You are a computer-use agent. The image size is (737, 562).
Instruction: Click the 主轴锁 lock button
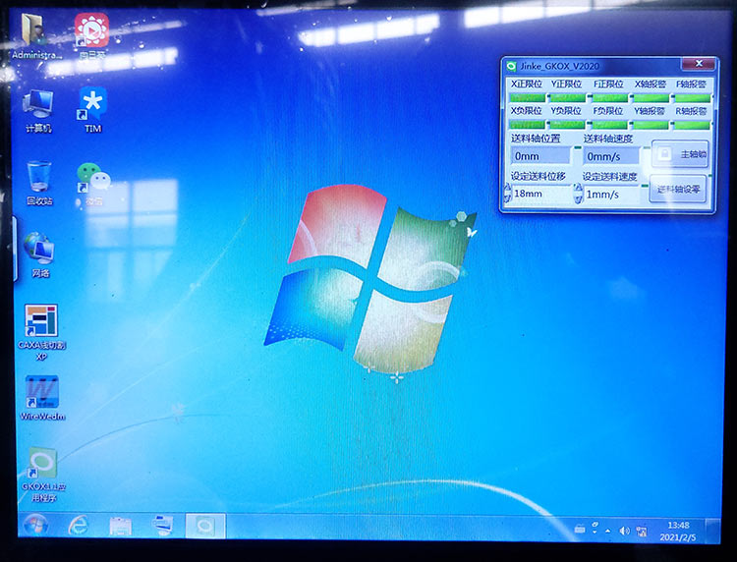tap(680, 154)
